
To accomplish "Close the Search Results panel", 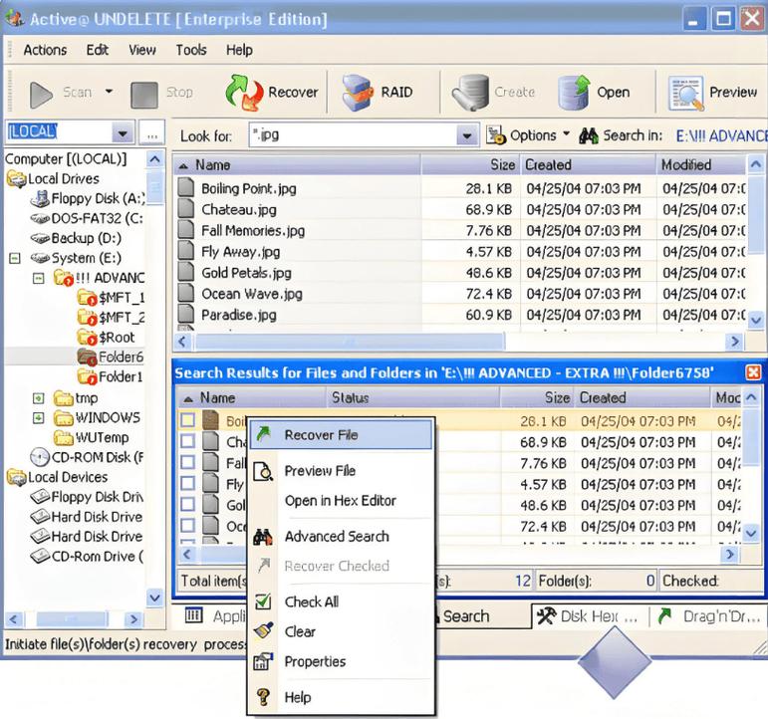I will coord(753,372).
